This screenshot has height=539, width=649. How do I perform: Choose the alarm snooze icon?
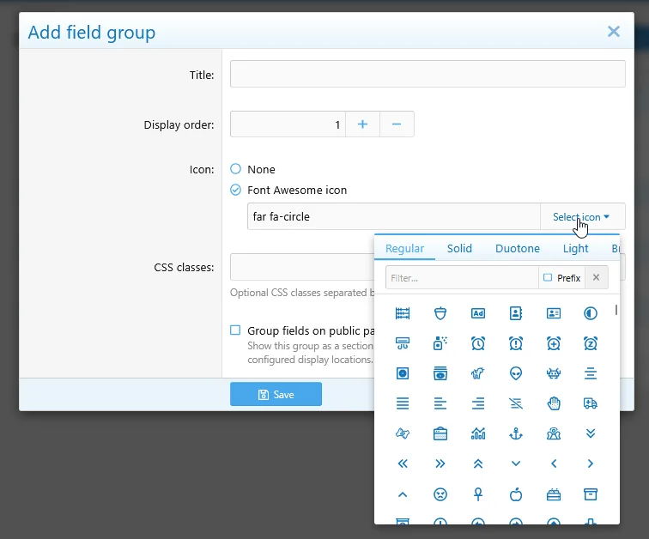591,344
